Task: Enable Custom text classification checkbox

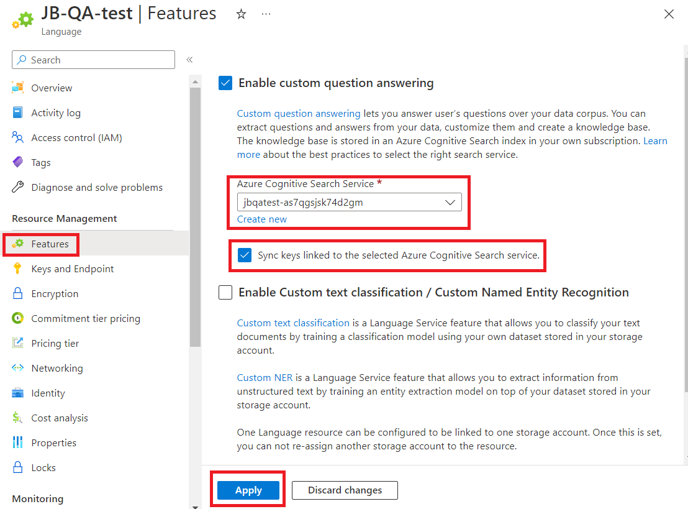Action: tap(225, 293)
